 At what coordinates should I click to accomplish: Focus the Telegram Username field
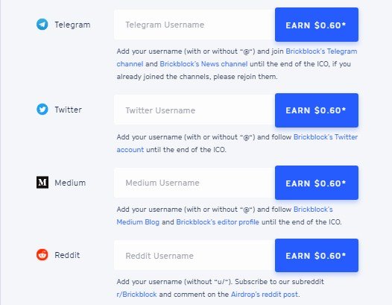(x=195, y=25)
